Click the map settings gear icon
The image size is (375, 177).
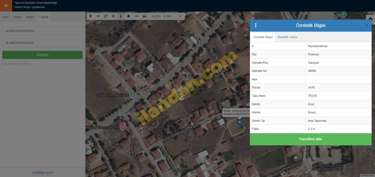click(x=371, y=19)
